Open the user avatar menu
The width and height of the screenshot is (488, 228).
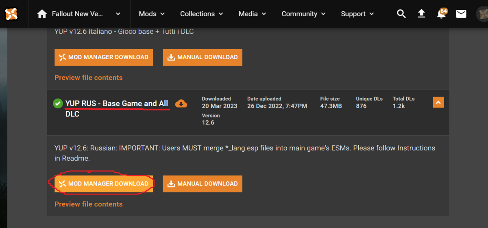482,14
